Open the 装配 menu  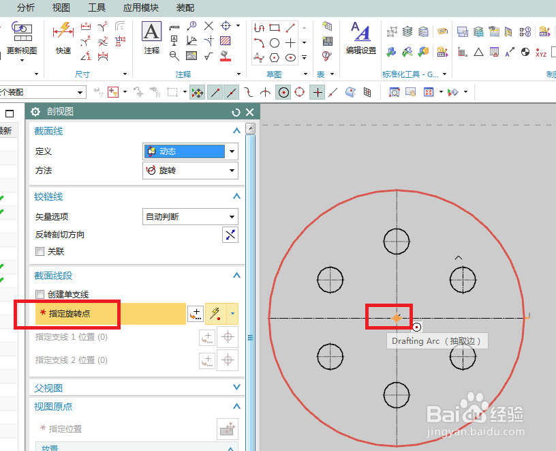tap(185, 8)
